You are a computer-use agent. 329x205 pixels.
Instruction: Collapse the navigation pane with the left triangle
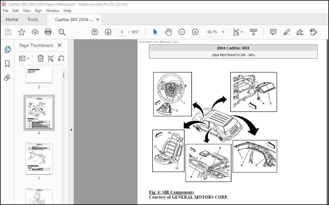pos(71,130)
